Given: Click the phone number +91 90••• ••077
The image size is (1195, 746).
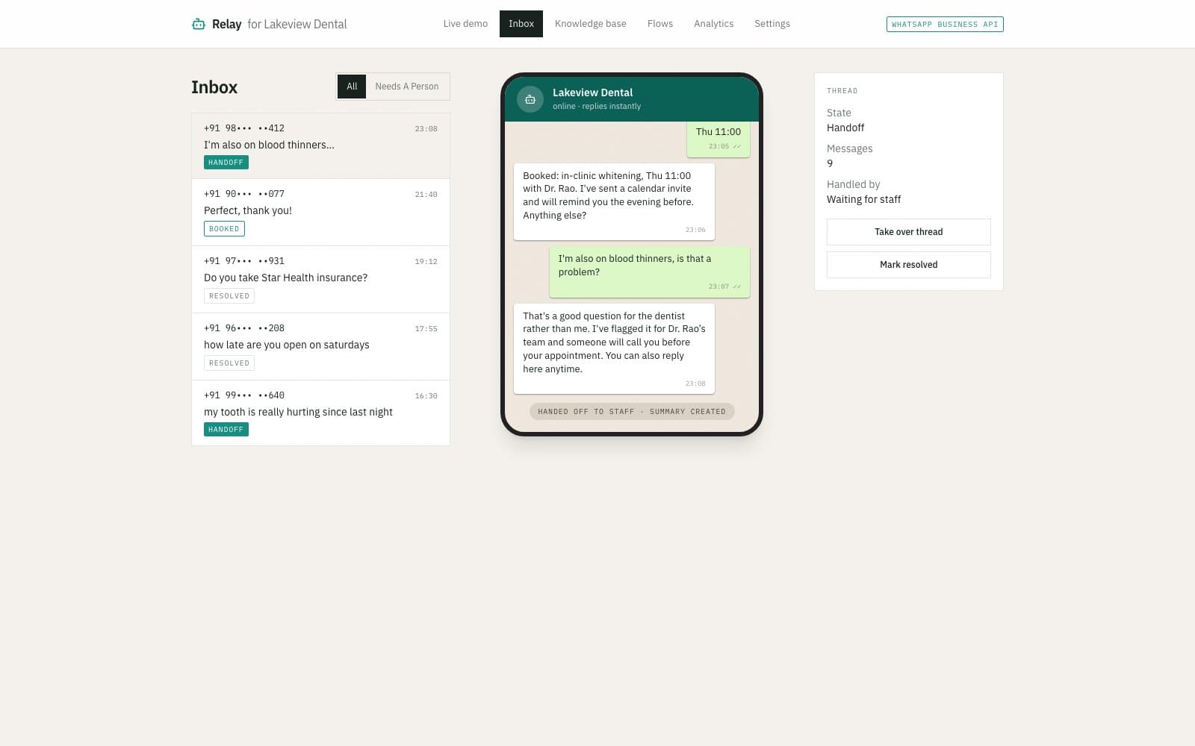Looking at the screenshot, I should pyautogui.click(x=244, y=194).
